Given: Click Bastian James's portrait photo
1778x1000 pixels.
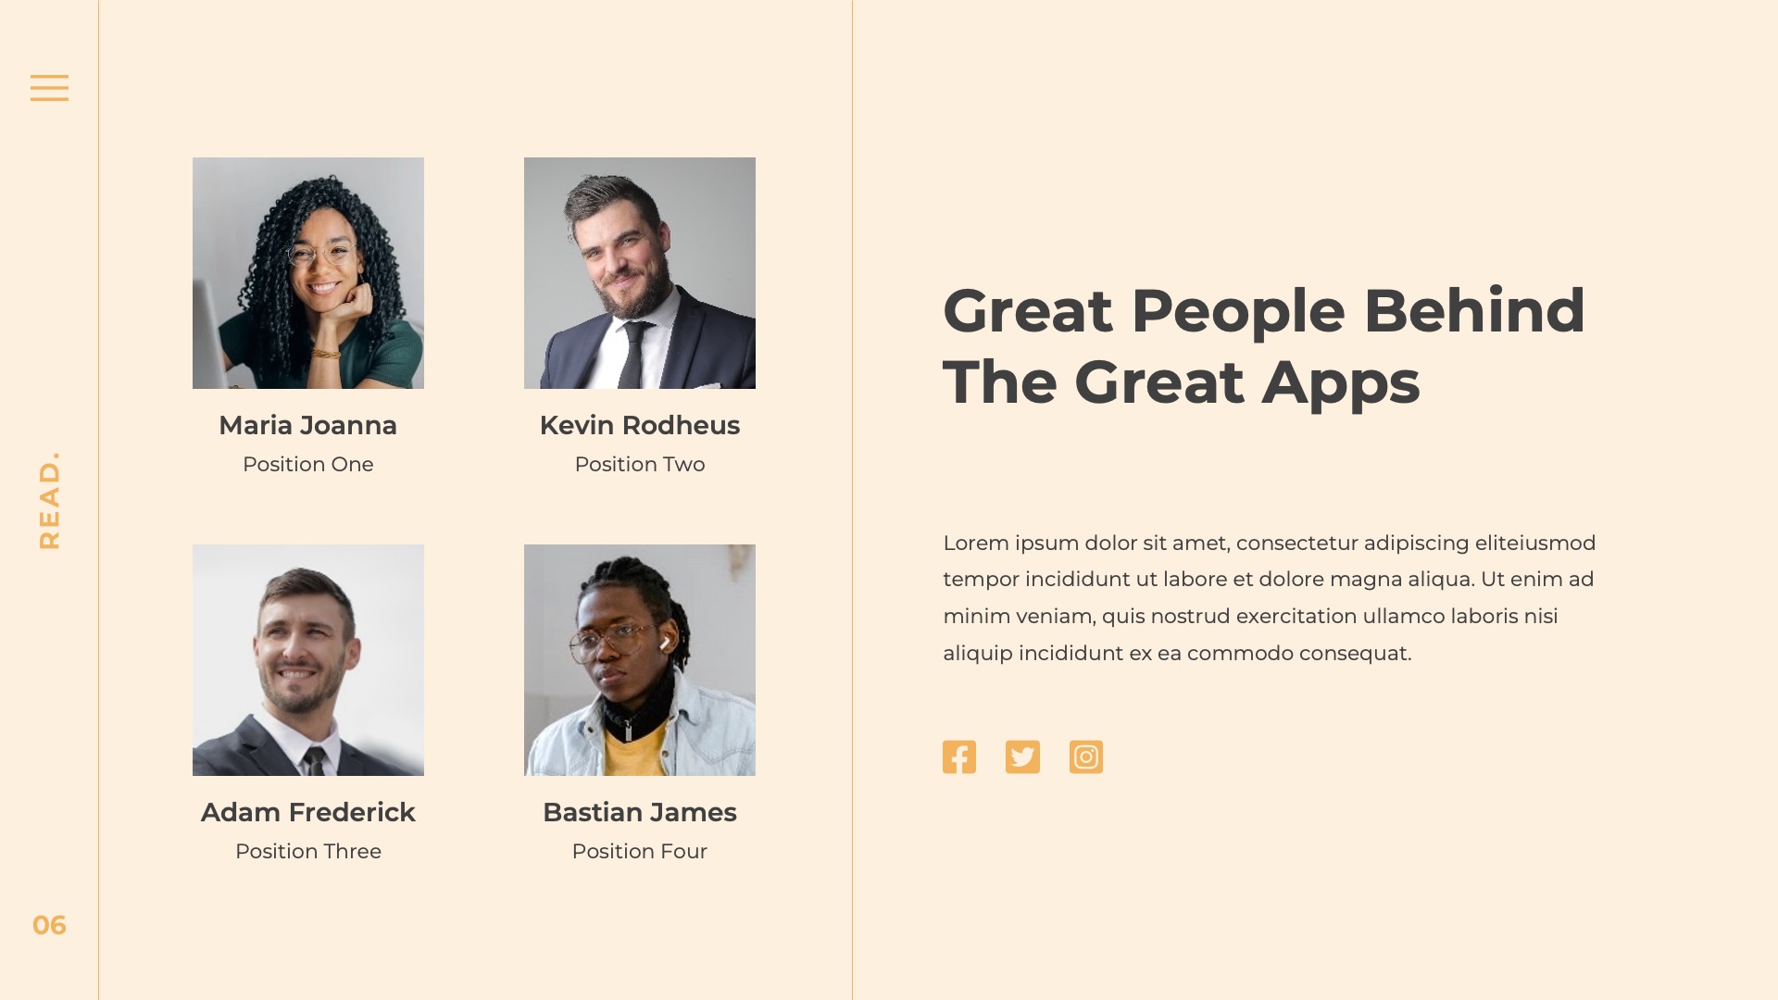Looking at the screenshot, I should [x=640, y=660].
